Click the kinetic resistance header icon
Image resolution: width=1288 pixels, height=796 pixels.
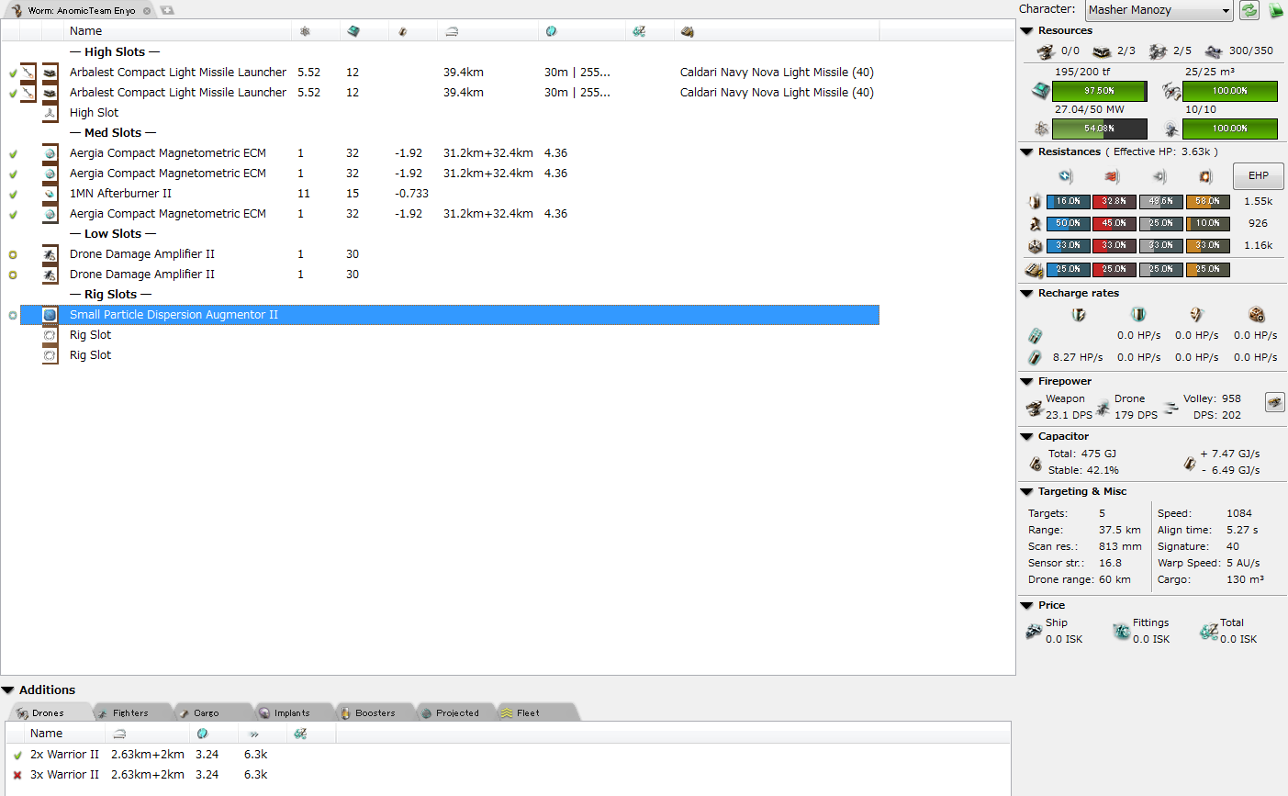point(1159,176)
